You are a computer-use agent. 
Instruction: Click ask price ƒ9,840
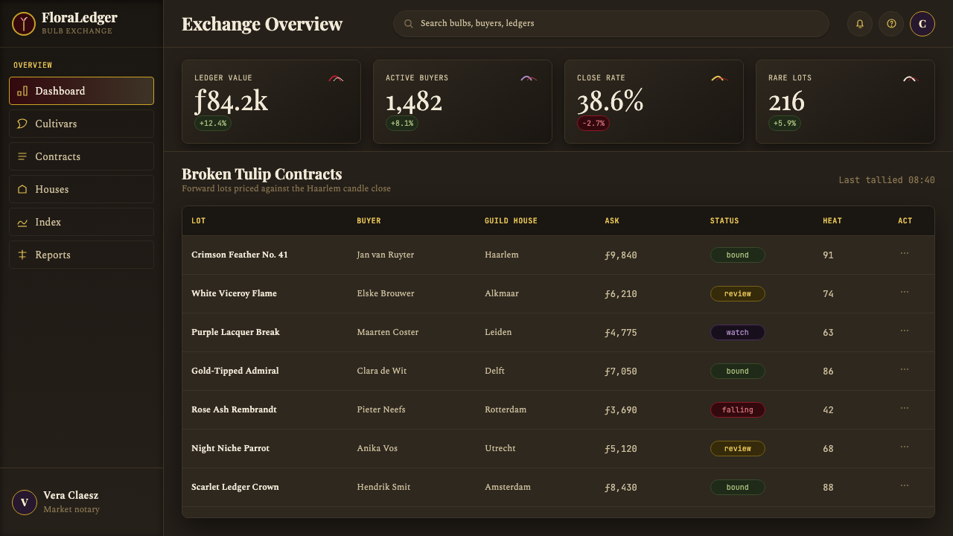point(621,255)
